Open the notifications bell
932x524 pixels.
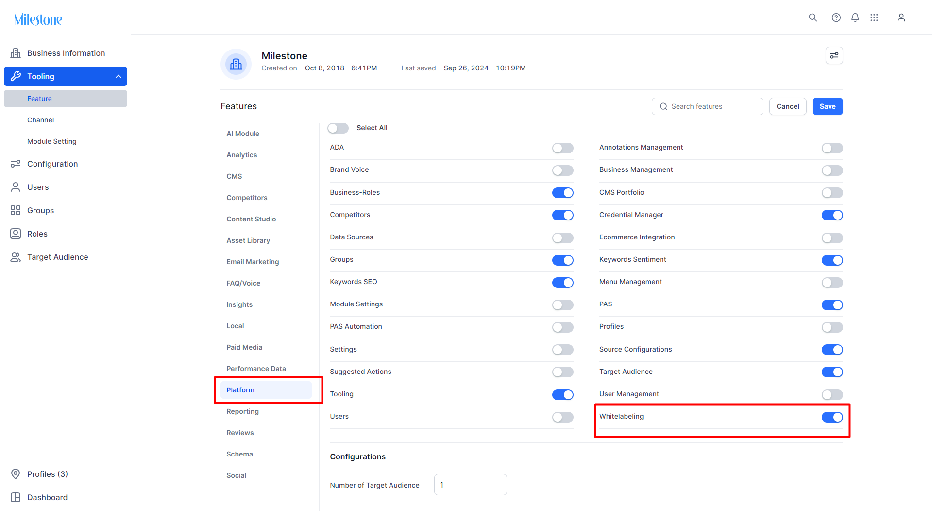point(855,17)
